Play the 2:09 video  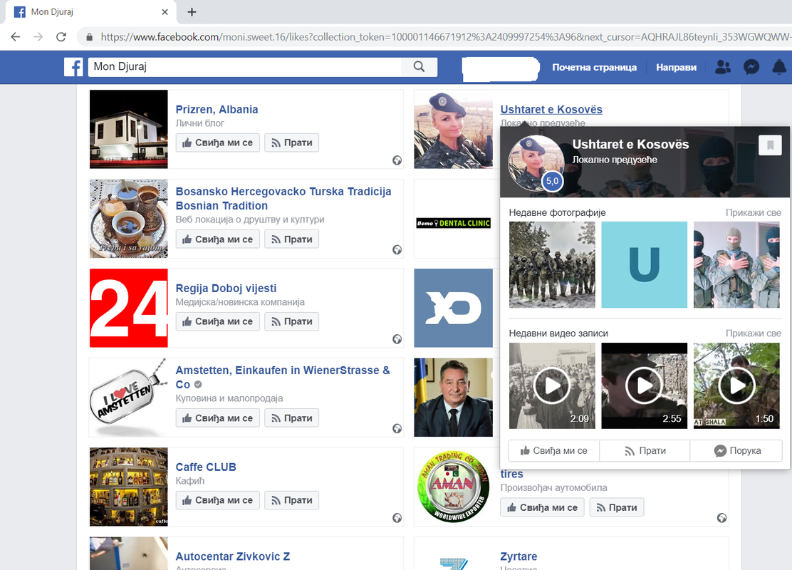[552, 386]
